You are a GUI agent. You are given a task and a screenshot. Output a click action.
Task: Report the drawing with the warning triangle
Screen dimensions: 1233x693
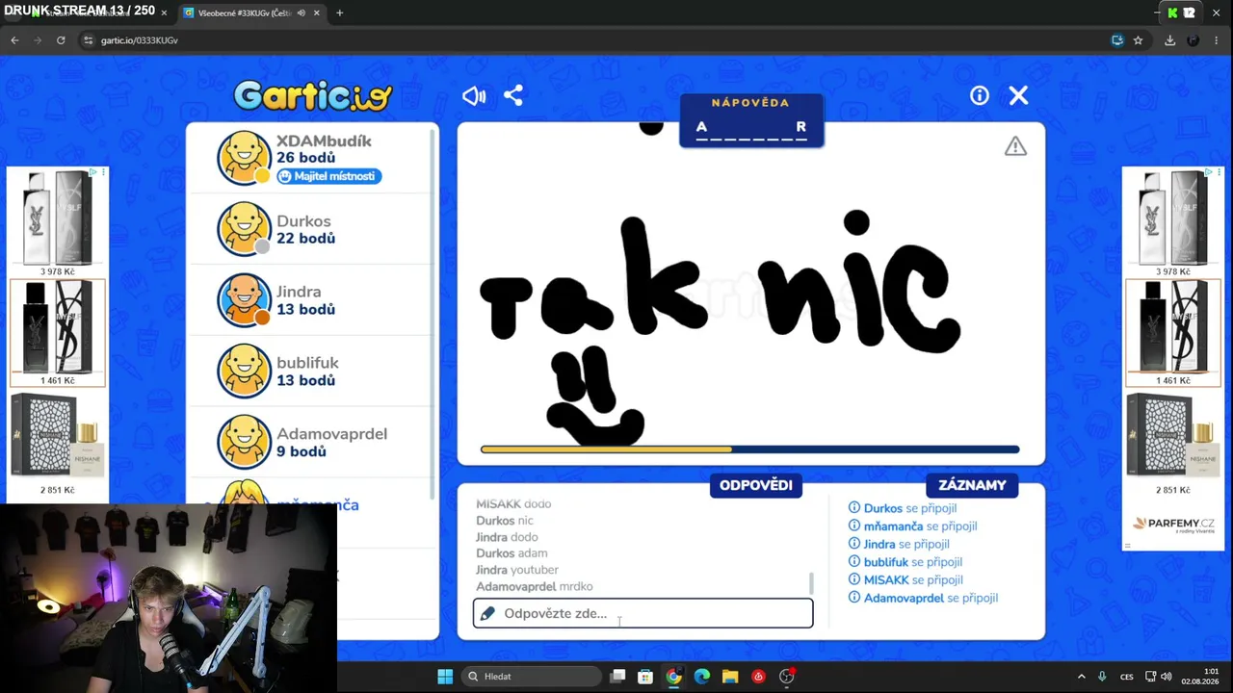tap(1015, 146)
